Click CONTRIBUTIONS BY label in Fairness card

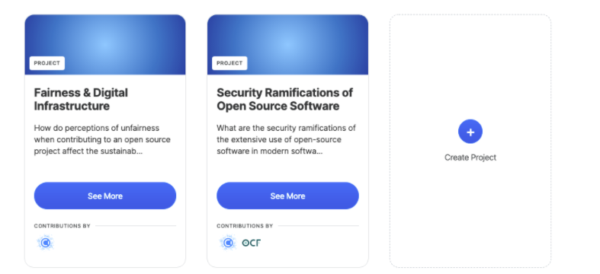(x=62, y=226)
